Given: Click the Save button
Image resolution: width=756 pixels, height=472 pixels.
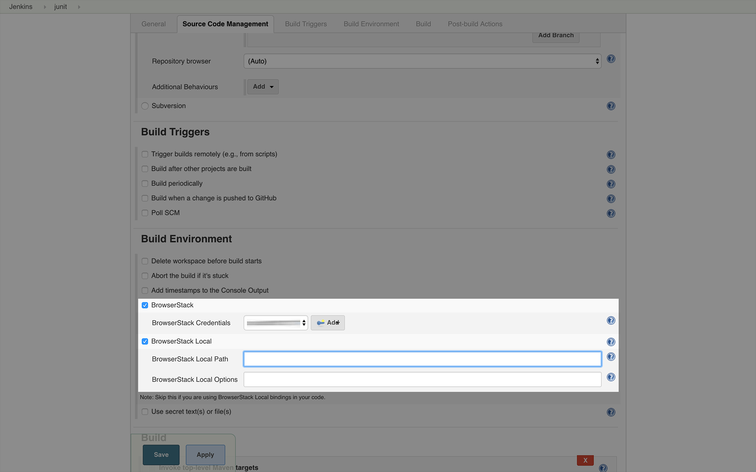Looking at the screenshot, I should click(x=161, y=455).
